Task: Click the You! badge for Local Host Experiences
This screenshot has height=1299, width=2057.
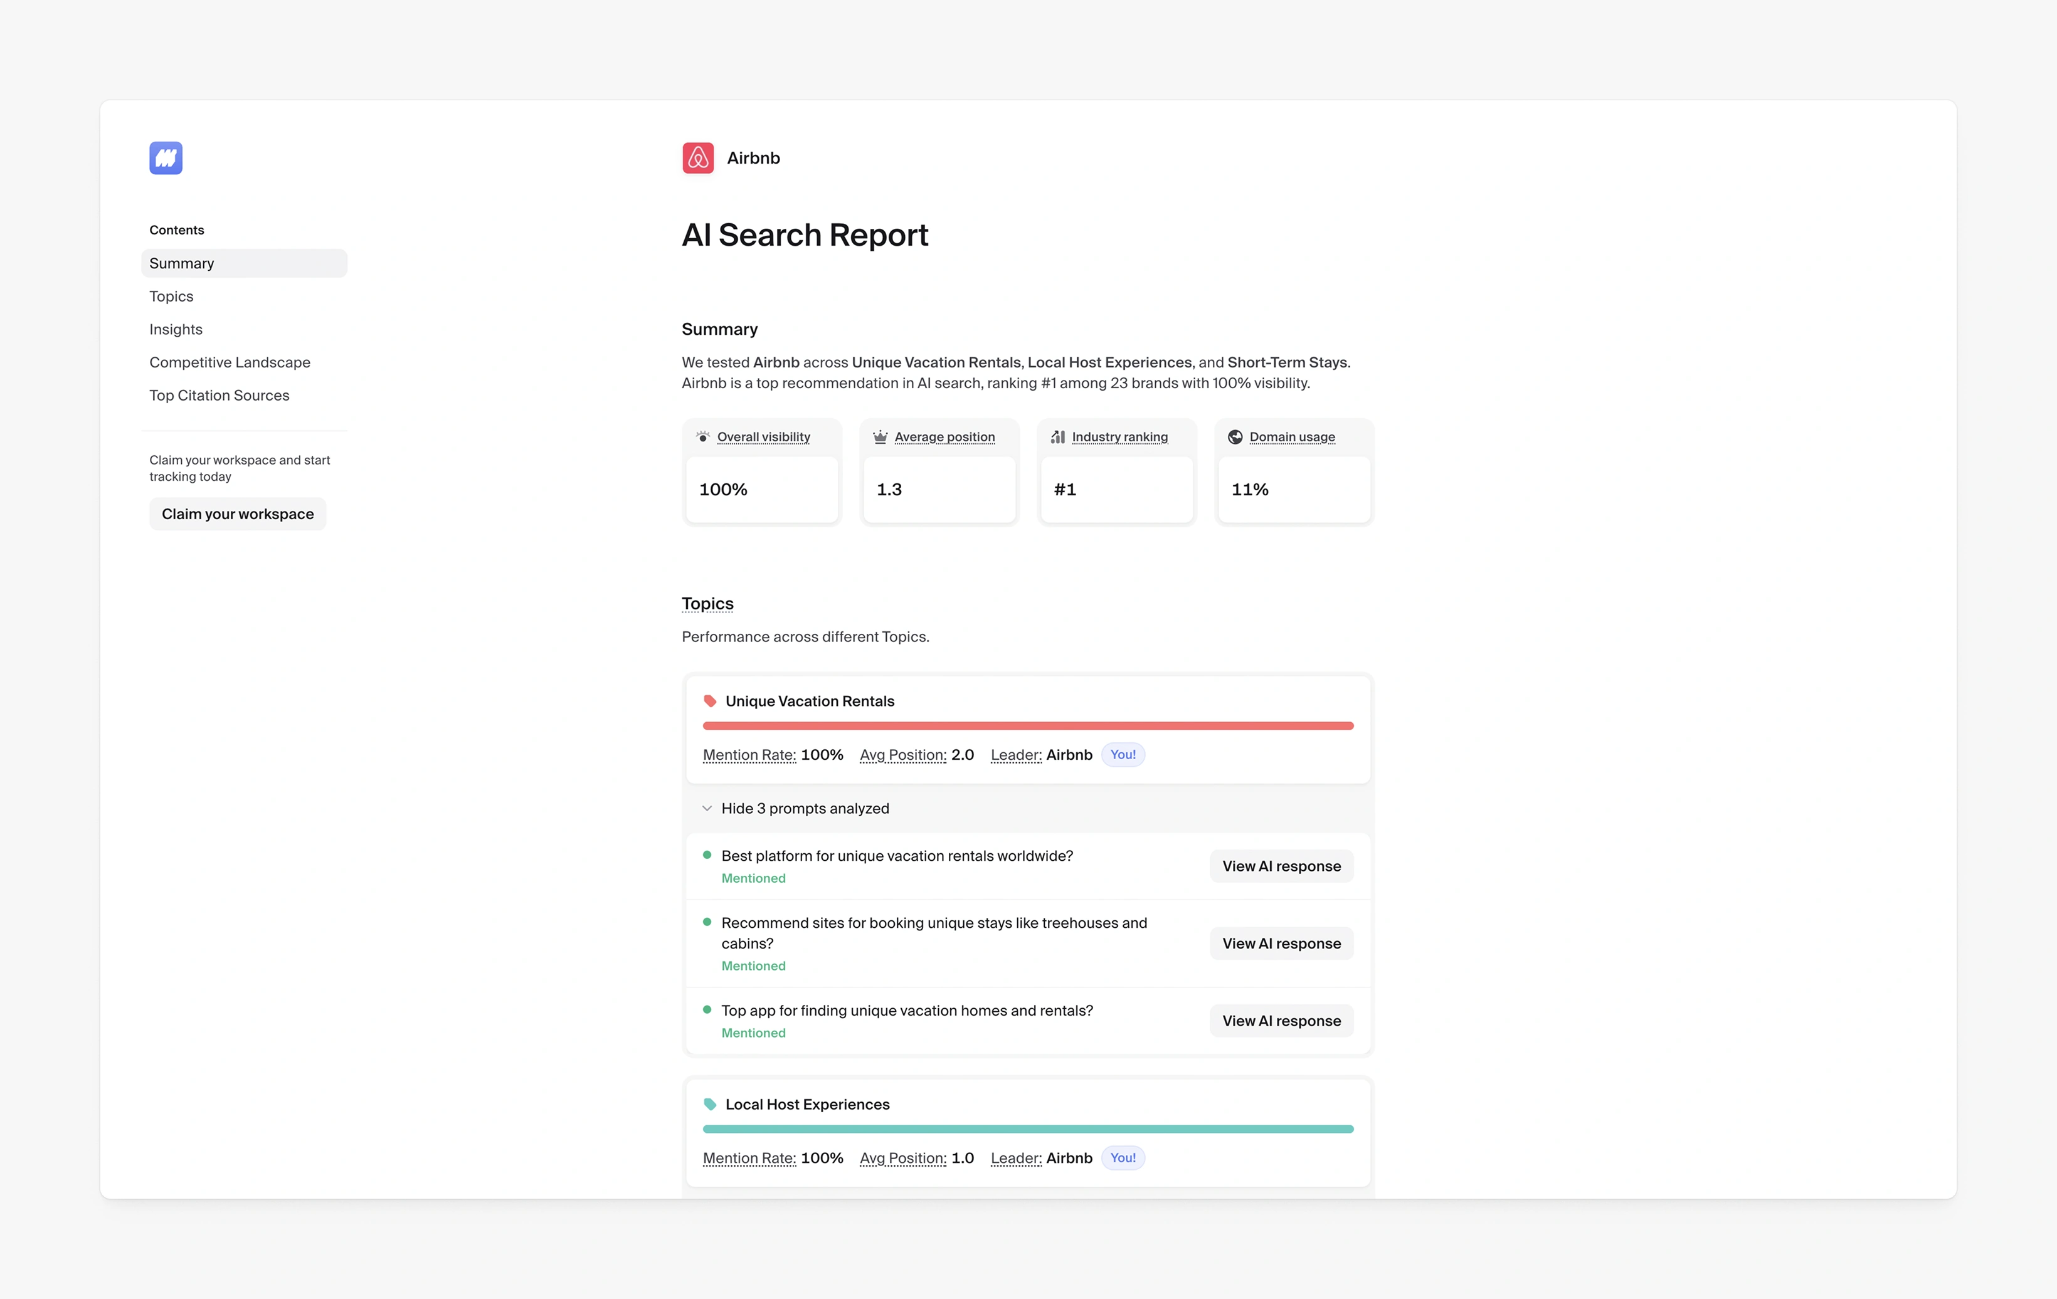Action: point(1123,1158)
